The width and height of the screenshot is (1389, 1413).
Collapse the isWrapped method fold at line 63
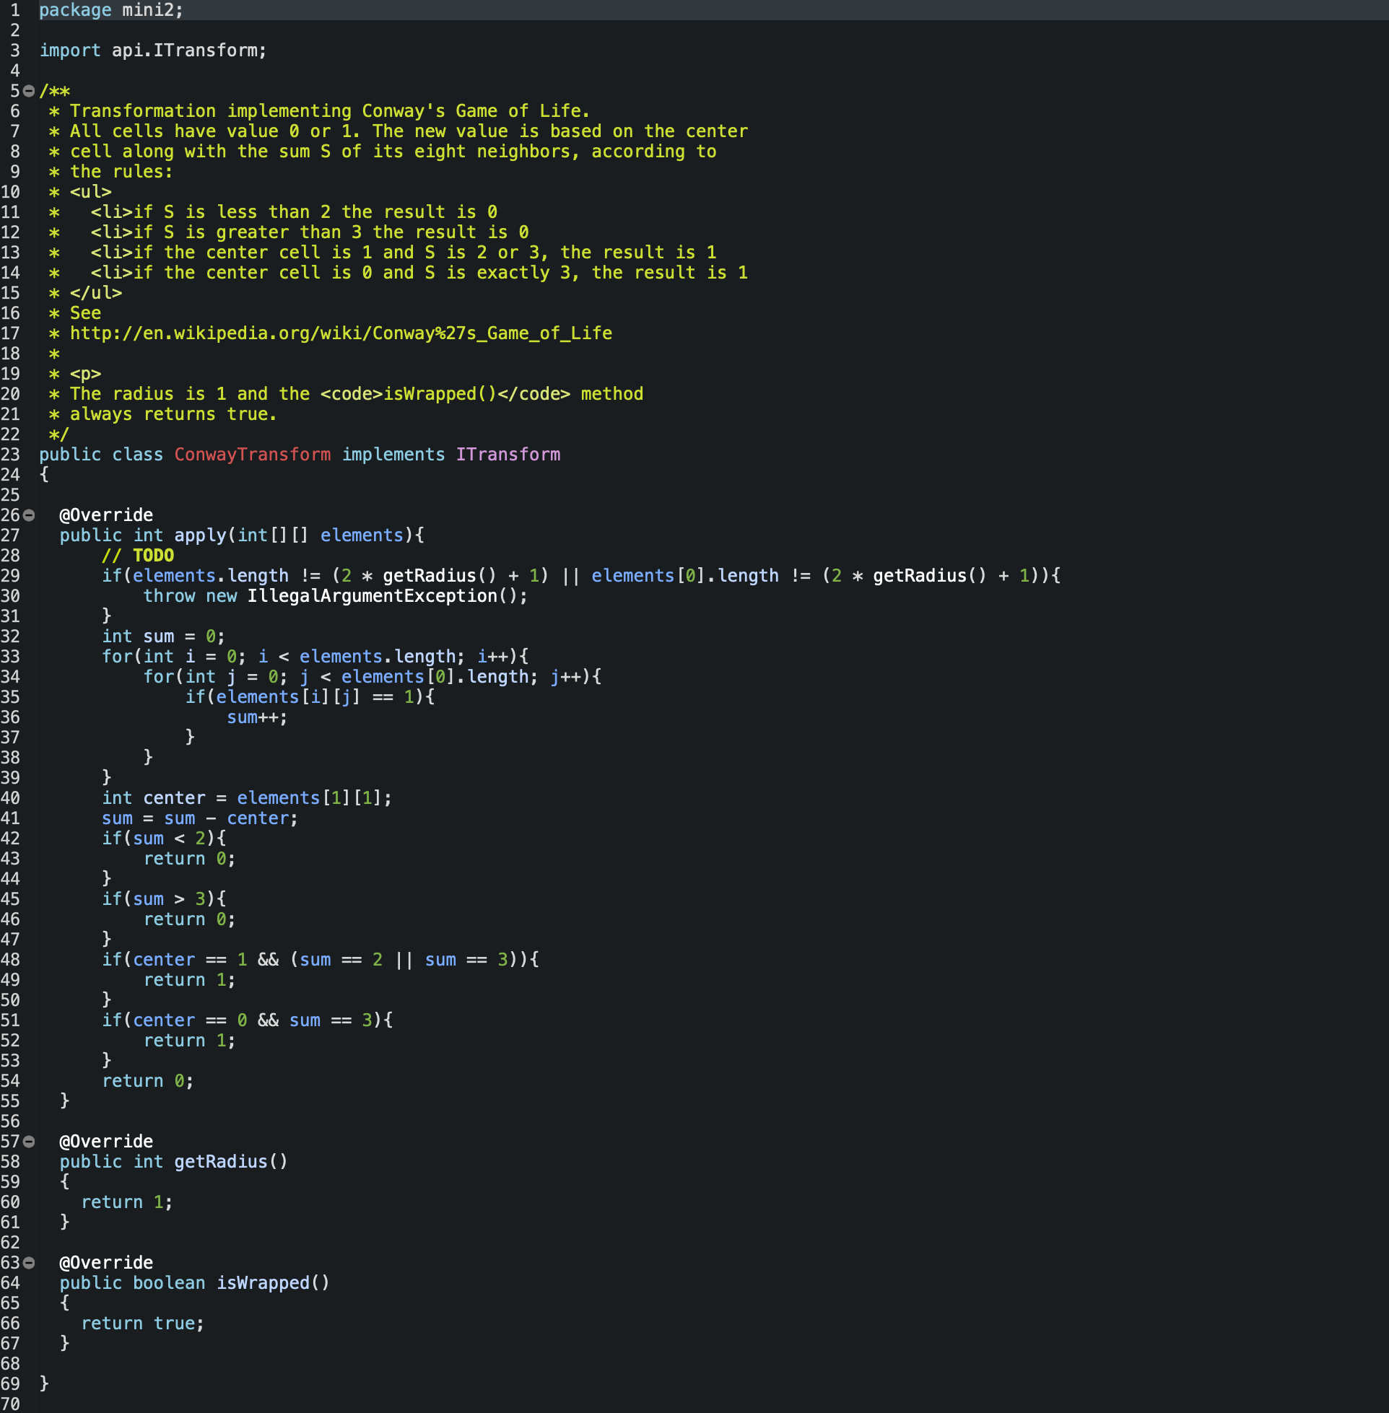click(29, 1263)
